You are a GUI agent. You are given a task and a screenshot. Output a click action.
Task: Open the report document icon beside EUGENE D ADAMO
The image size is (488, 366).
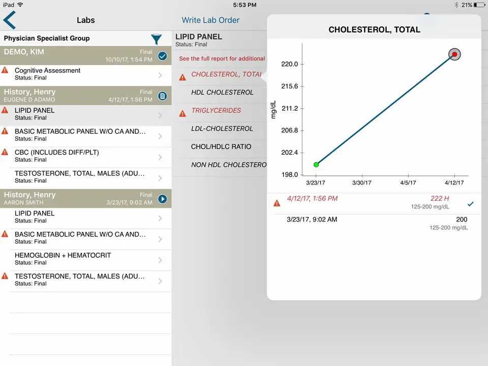[162, 96]
